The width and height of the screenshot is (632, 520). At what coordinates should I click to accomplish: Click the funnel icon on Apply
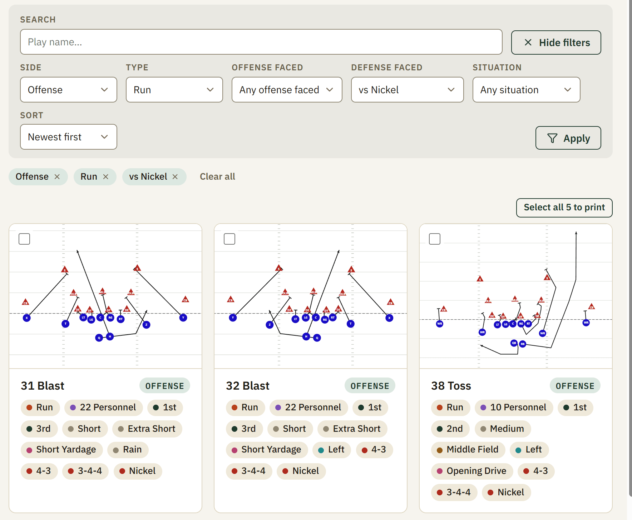pyautogui.click(x=552, y=138)
